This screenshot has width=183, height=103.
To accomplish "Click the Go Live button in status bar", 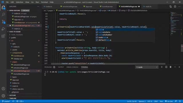I will [169, 101].
